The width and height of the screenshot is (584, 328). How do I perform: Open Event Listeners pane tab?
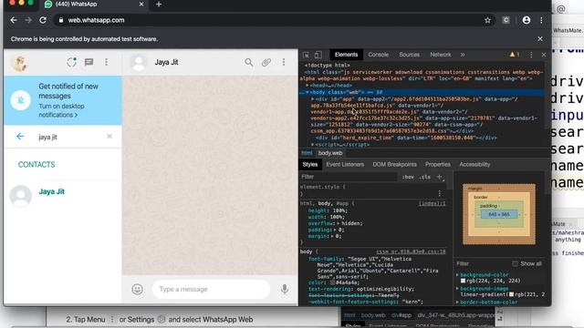tap(345, 164)
